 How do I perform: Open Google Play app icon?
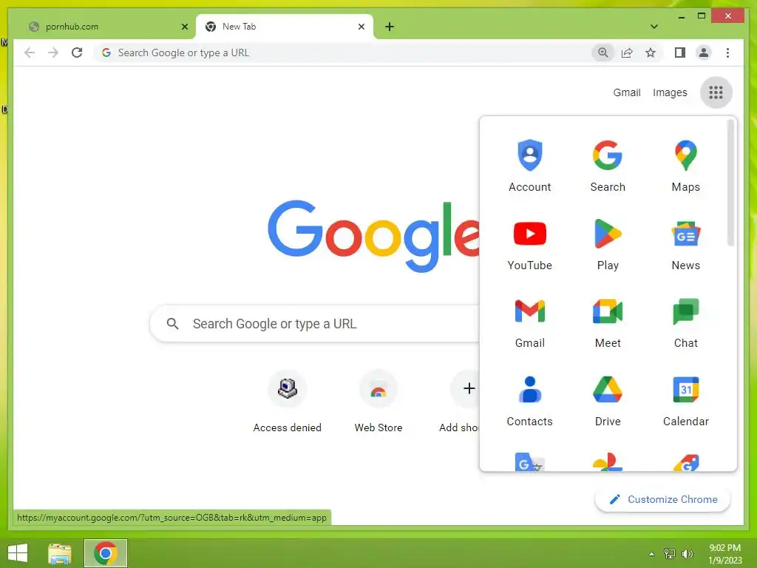point(608,244)
